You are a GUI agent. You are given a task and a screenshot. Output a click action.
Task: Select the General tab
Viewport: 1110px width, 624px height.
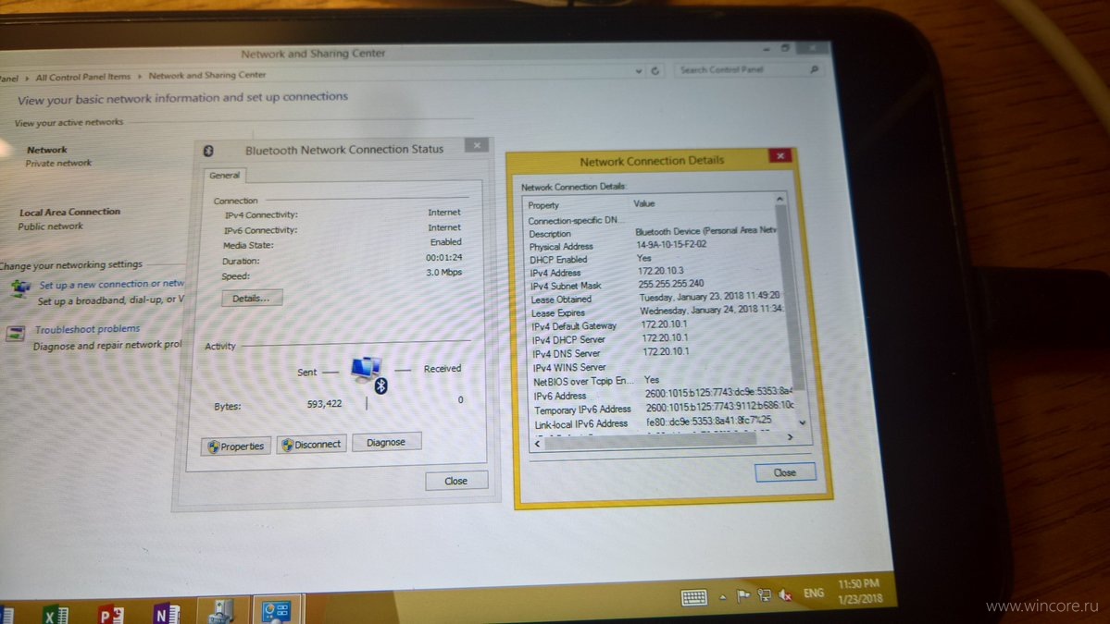[224, 176]
